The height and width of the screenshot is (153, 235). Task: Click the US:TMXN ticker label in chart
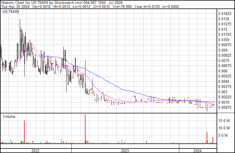(11, 12)
